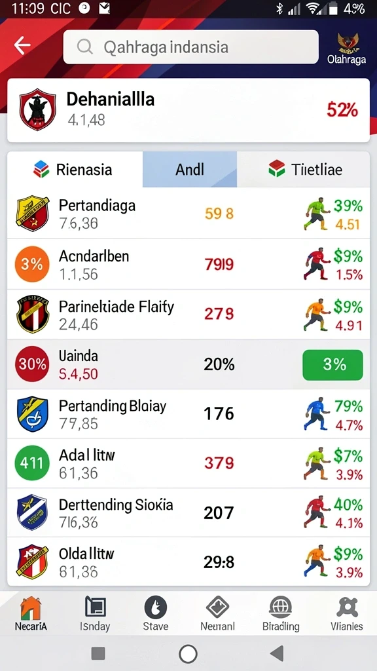Click the green 411 badge
The width and height of the screenshot is (377, 671).
32,463
